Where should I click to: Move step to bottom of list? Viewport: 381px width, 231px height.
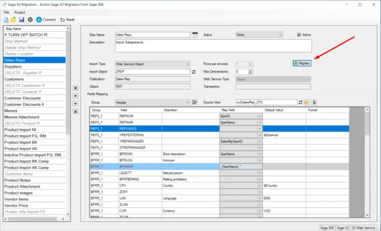point(75,111)
